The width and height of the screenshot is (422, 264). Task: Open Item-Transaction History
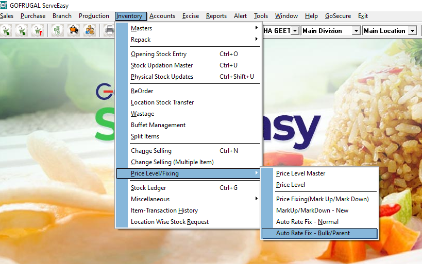click(x=189, y=210)
